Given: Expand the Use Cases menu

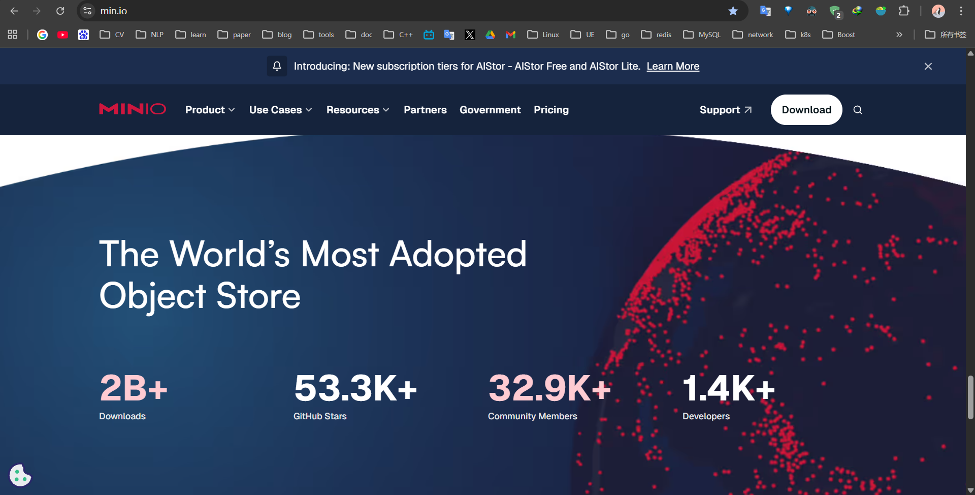Looking at the screenshot, I should point(280,110).
